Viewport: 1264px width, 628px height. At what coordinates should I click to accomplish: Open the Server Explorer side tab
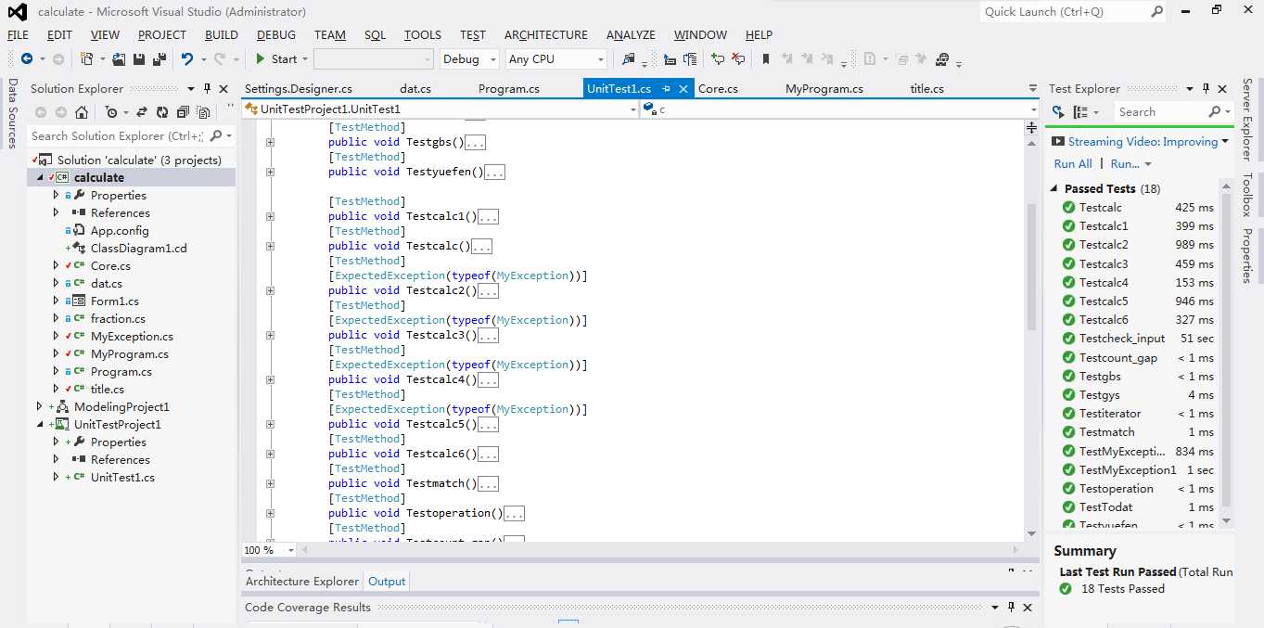click(1248, 119)
